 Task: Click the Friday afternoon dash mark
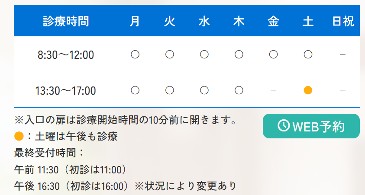273,90
